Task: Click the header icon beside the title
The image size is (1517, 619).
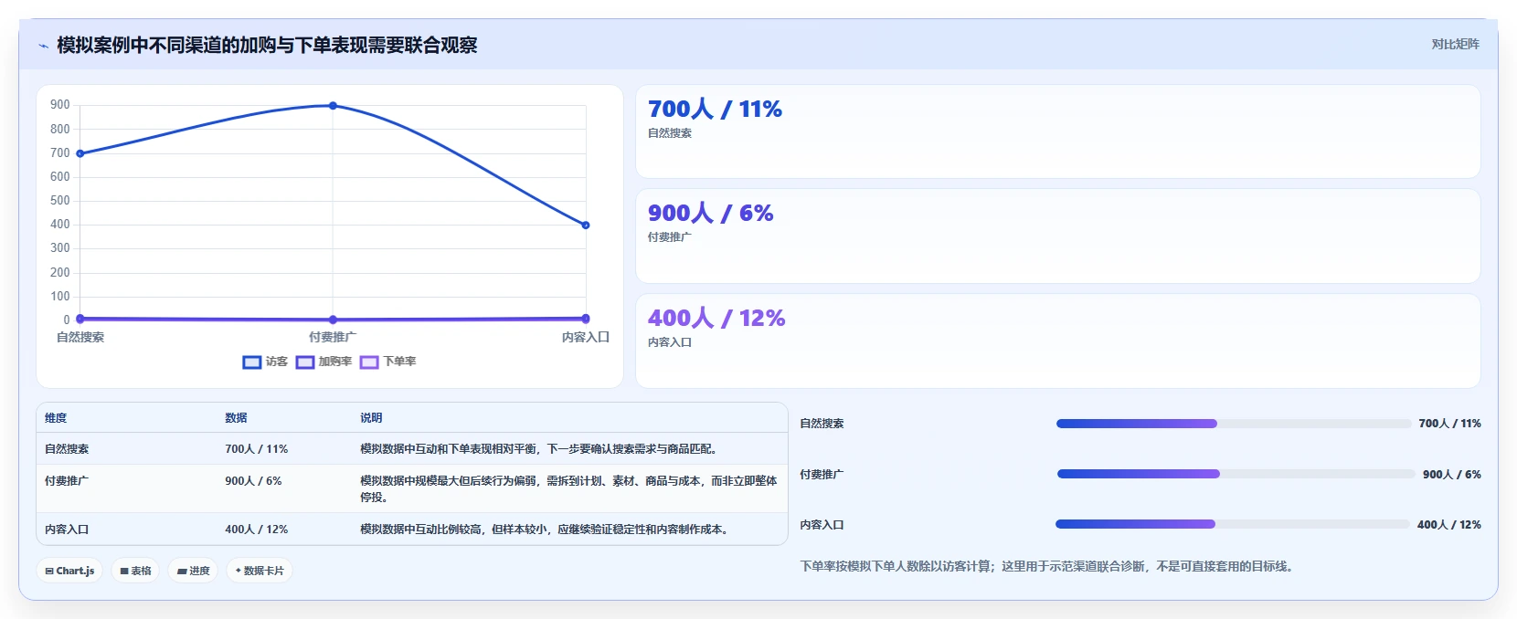Action: 43,46
